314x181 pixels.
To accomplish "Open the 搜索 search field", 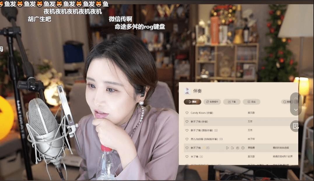I will click(287, 102).
